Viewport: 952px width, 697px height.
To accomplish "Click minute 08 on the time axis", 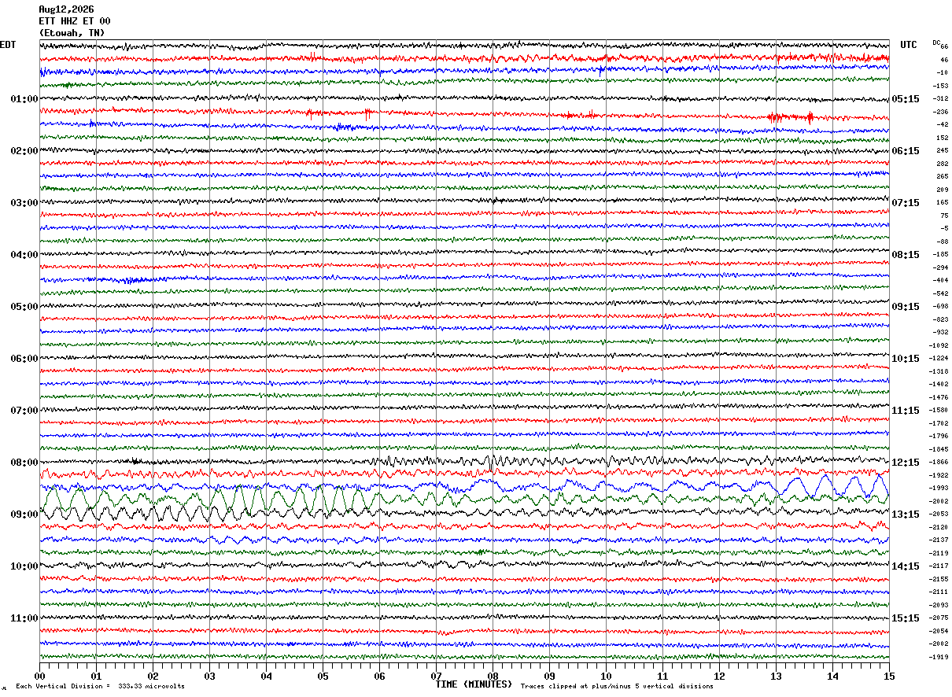I will [x=493, y=676].
